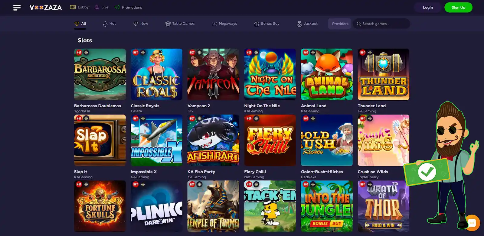Switch to the Hot tab

click(x=110, y=24)
